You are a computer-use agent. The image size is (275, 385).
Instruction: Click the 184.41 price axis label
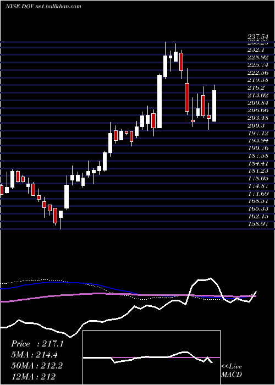257,163
